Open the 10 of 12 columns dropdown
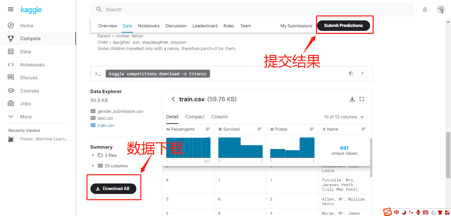The height and width of the screenshot is (216, 451). click(344, 117)
